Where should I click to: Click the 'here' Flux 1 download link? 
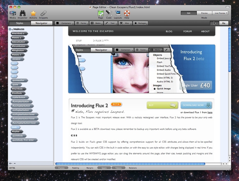(x=210, y=112)
